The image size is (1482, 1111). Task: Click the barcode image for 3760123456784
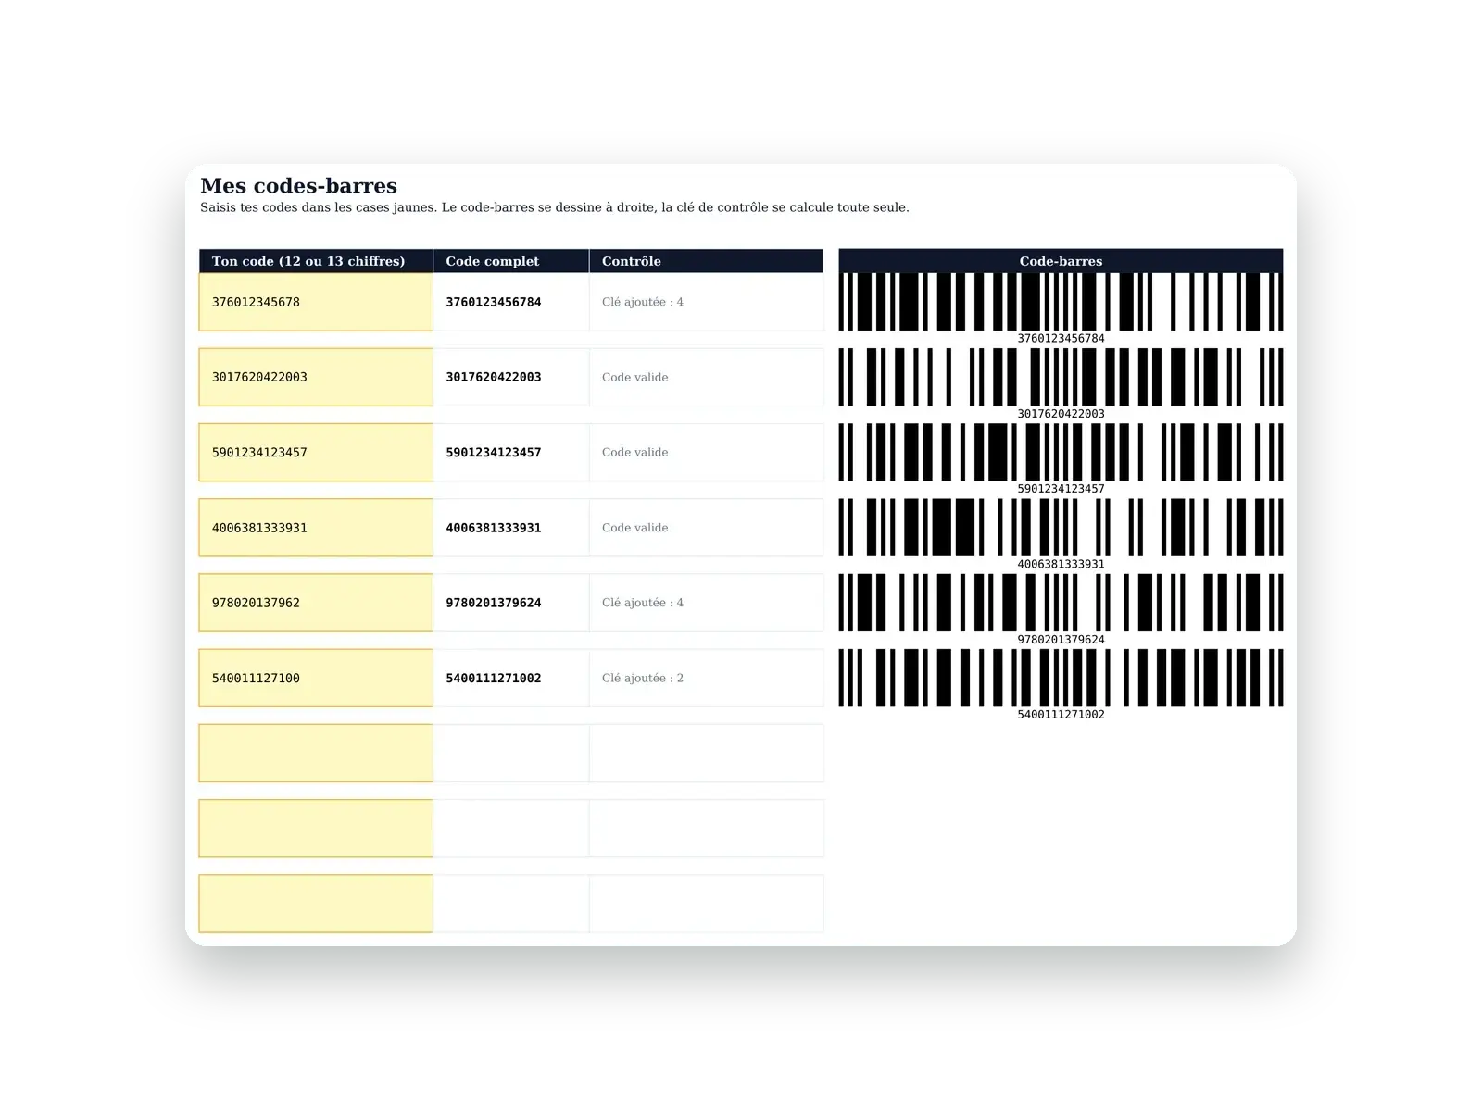point(1061,302)
